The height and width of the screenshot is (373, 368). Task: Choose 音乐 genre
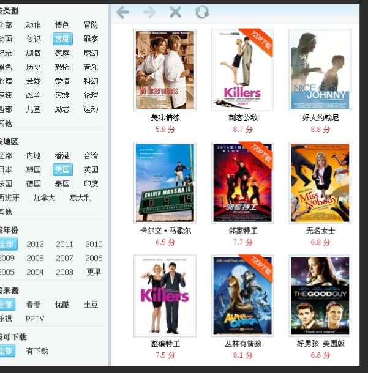(x=91, y=67)
